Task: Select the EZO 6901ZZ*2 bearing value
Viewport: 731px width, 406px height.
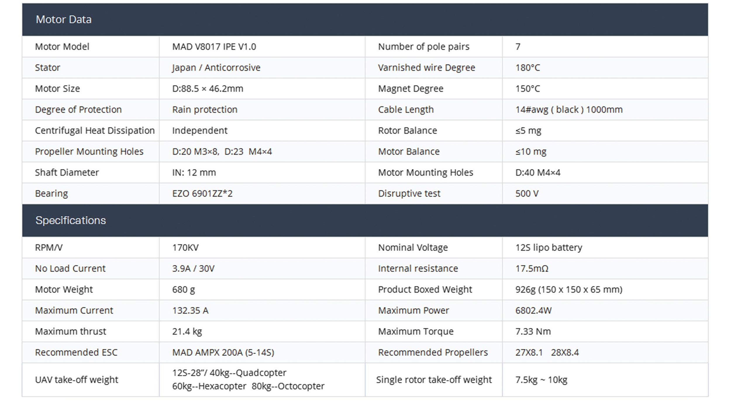Action: coord(202,194)
